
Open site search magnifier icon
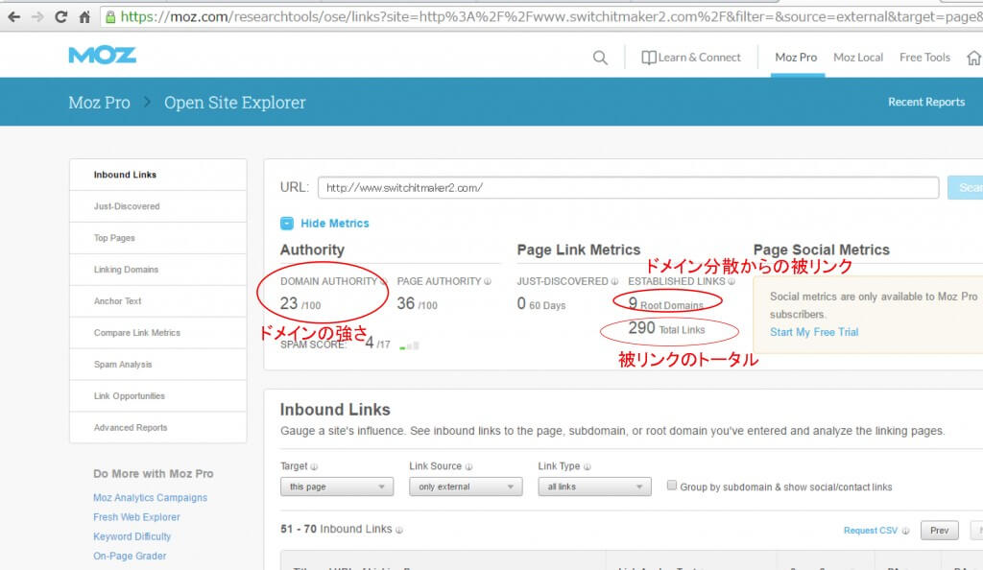pyautogui.click(x=600, y=58)
